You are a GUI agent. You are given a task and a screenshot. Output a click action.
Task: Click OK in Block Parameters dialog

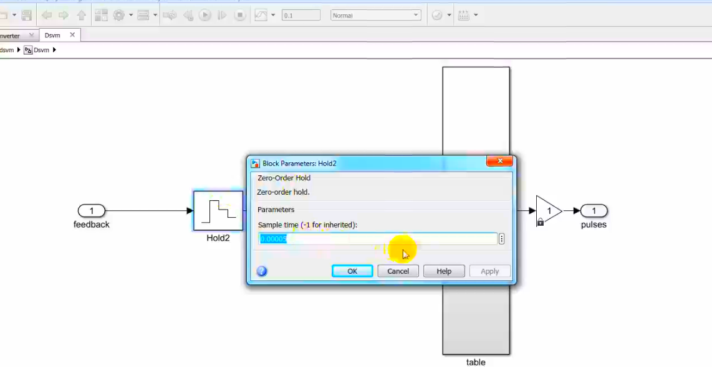click(352, 271)
